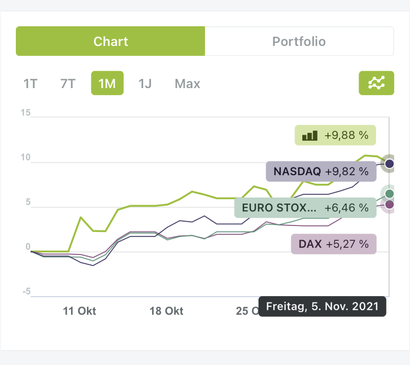
Task: Open the Portfolio tab
Action: pos(299,42)
